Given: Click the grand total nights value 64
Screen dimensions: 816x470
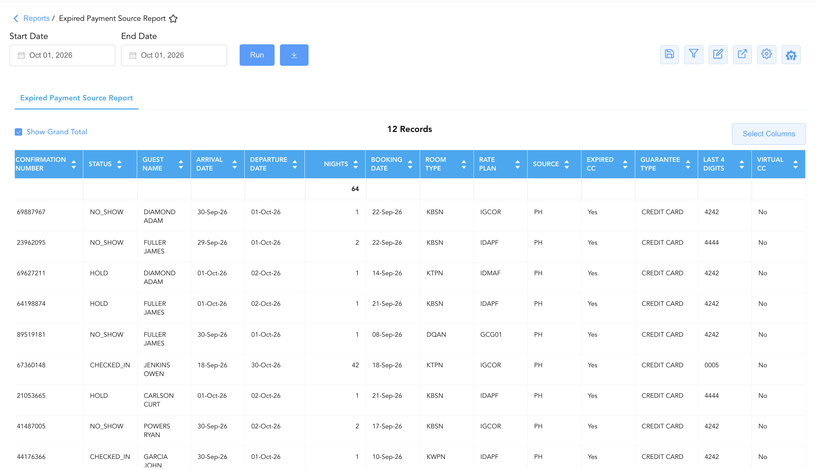Looking at the screenshot, I should coord(355,189).
